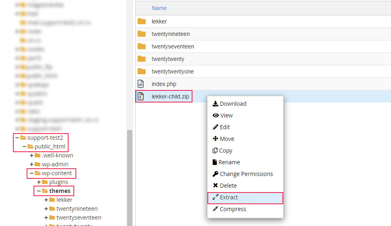Select the lekker-child.zip file name

coord(170,96)
